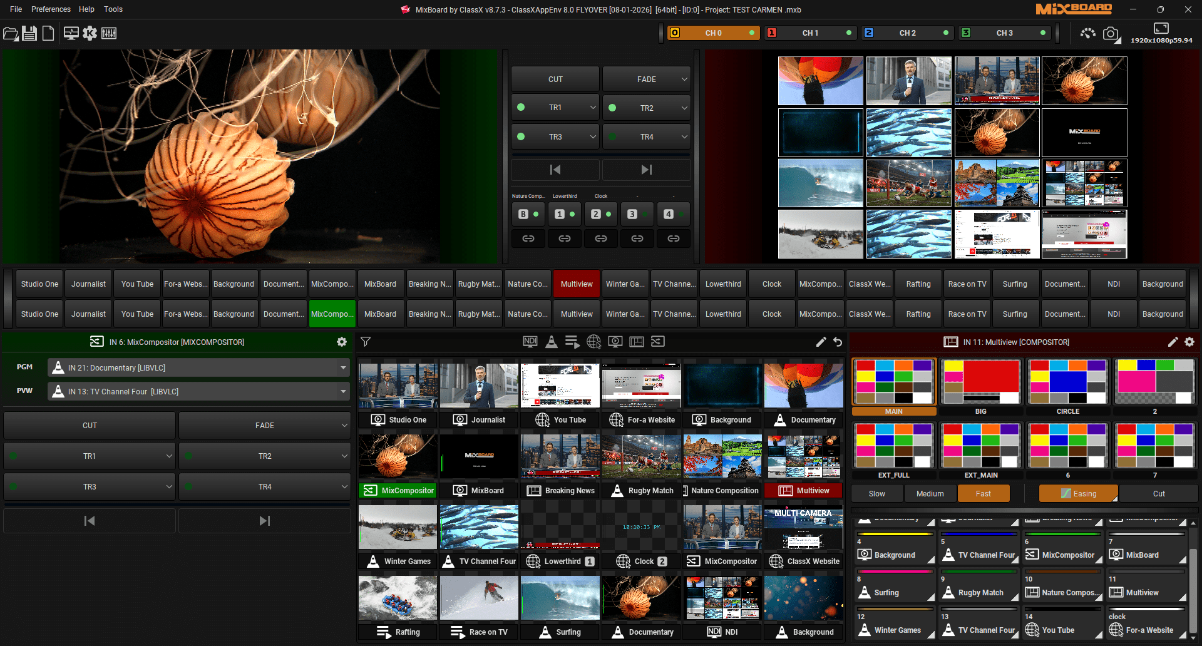
Task: Expand the PVW source dropdown
Action: point(343,392)
